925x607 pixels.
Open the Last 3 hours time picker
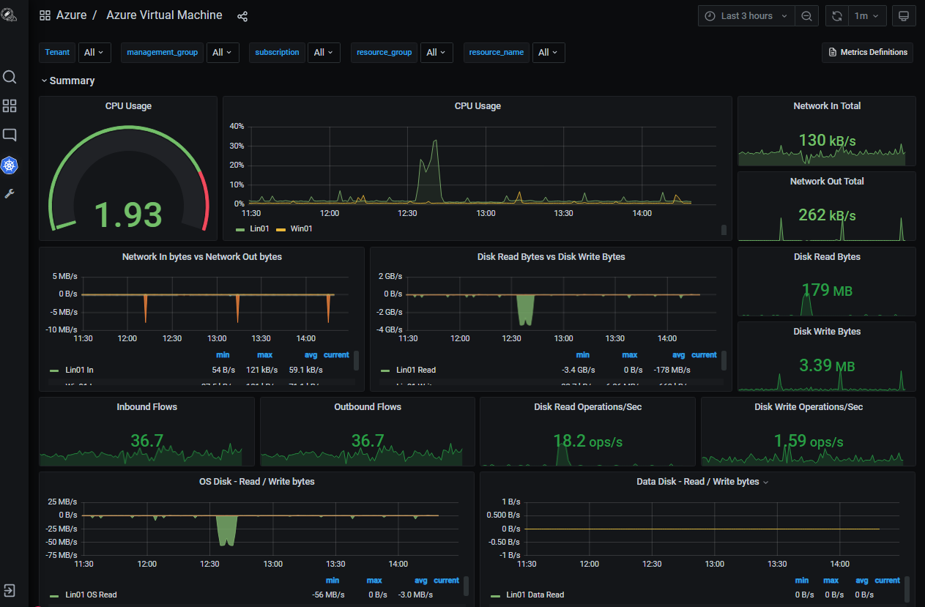point(746,16)
